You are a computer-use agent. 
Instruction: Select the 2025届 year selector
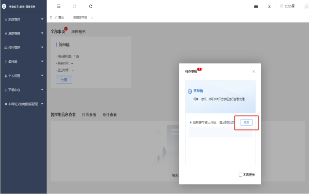287,6
